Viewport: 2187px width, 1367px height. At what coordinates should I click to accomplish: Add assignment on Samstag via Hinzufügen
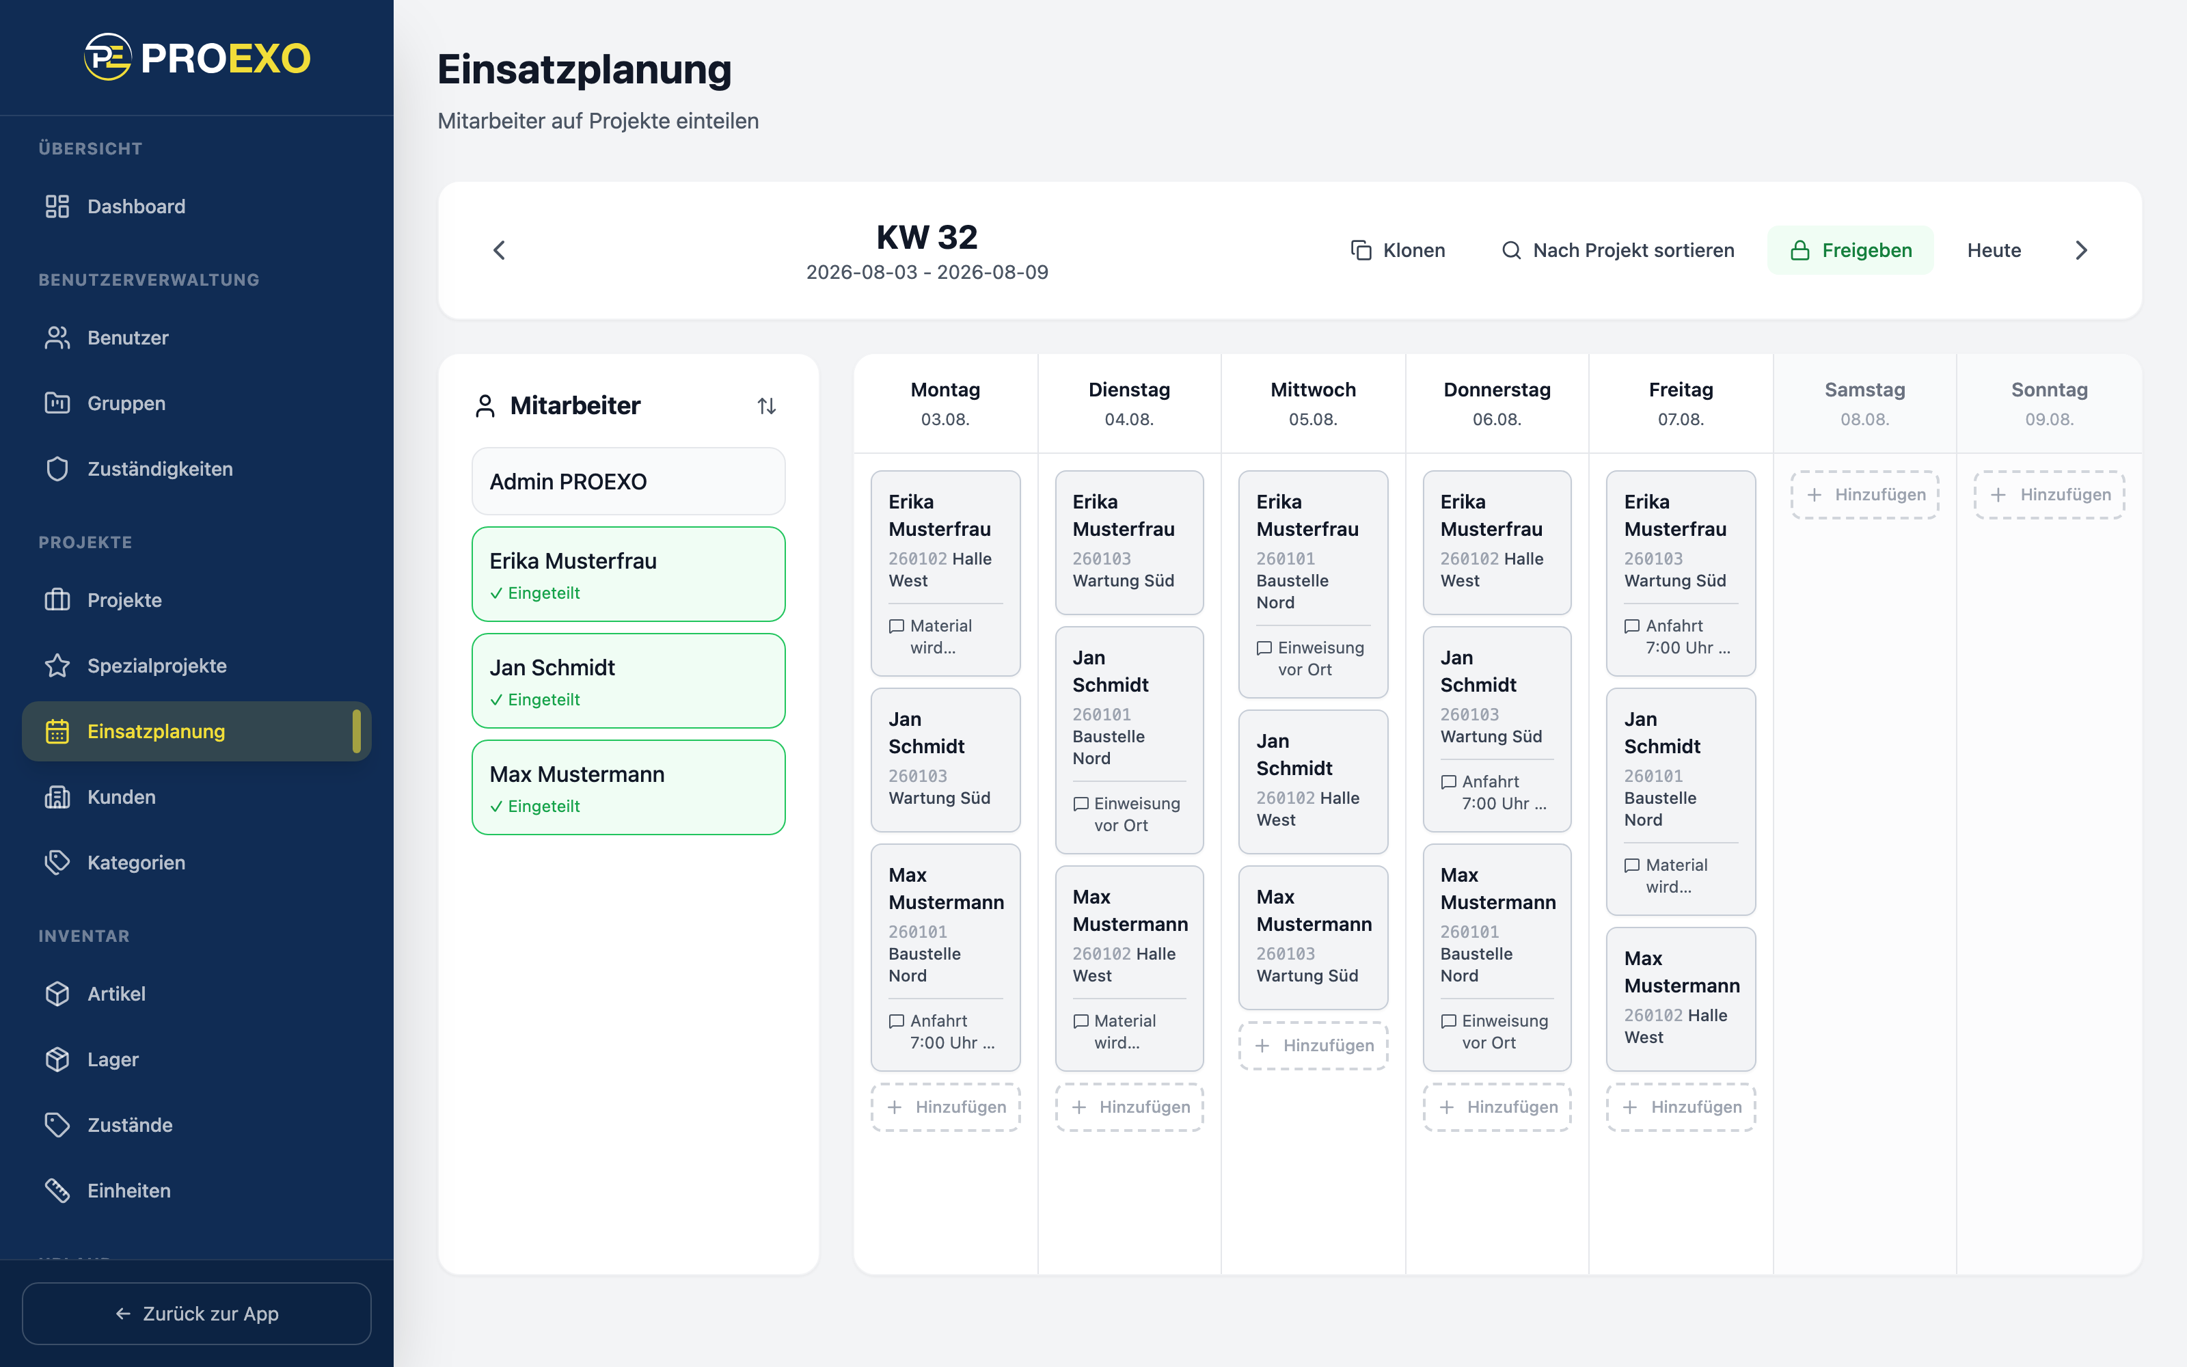tap(1864, 495)
